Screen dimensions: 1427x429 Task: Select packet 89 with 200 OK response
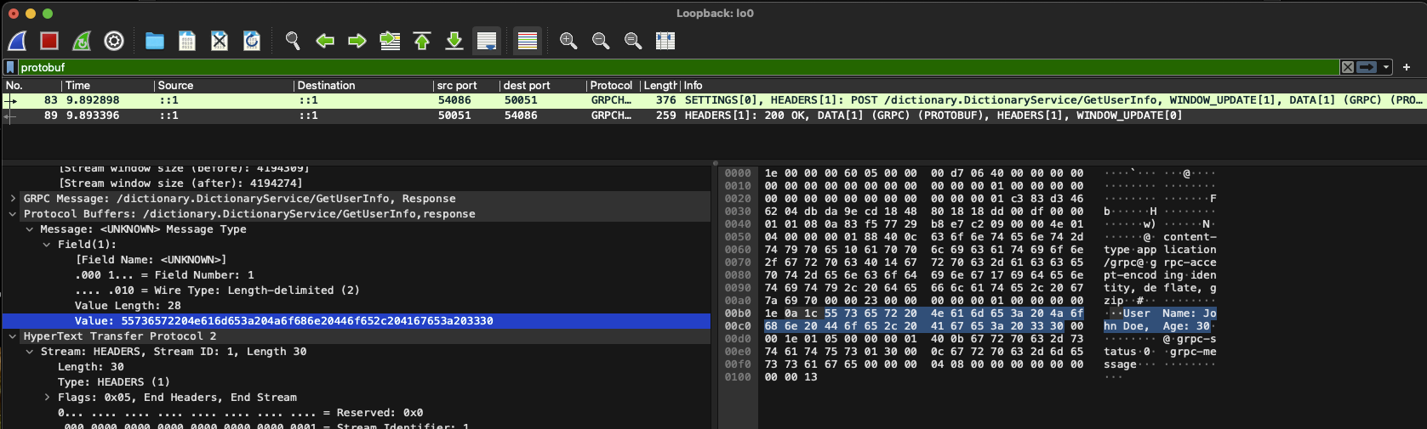pos(713,116)
